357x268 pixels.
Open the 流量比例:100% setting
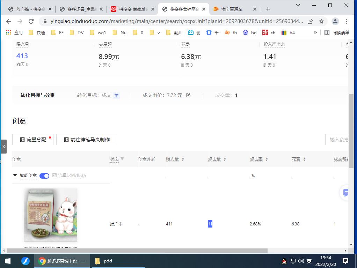[x=70, y=176]
